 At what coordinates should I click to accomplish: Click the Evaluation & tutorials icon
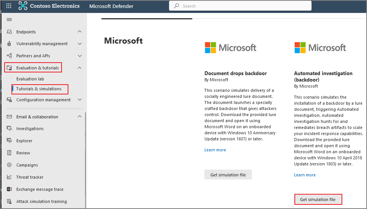(9, 68)
